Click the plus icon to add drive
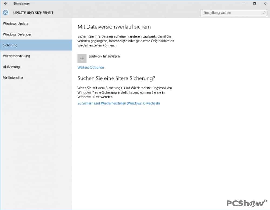 82,58
